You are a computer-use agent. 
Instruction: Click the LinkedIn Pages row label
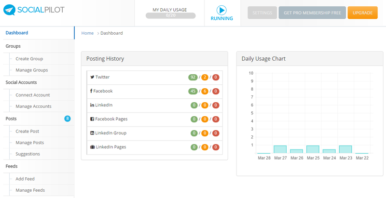coord(111,147)
